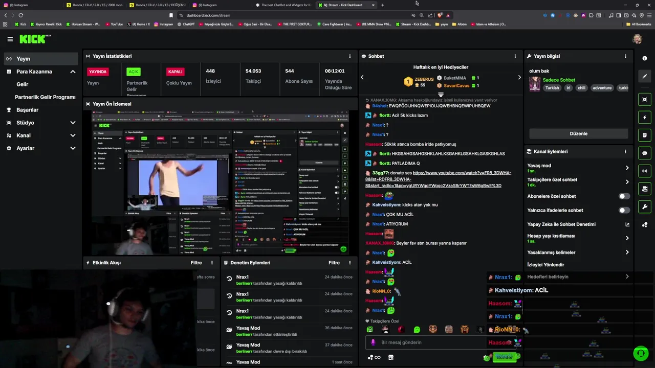This screenshot has width=655, height=368.
Task: Pick the green smiley emote in quick emote row
Action: (x=417, y=330)
